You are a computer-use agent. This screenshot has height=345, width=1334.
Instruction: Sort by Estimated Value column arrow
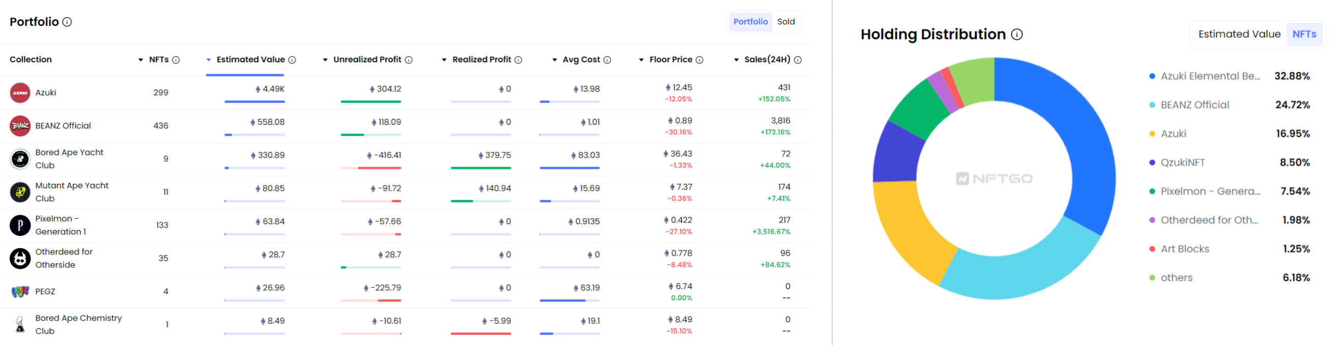(209, 60)
